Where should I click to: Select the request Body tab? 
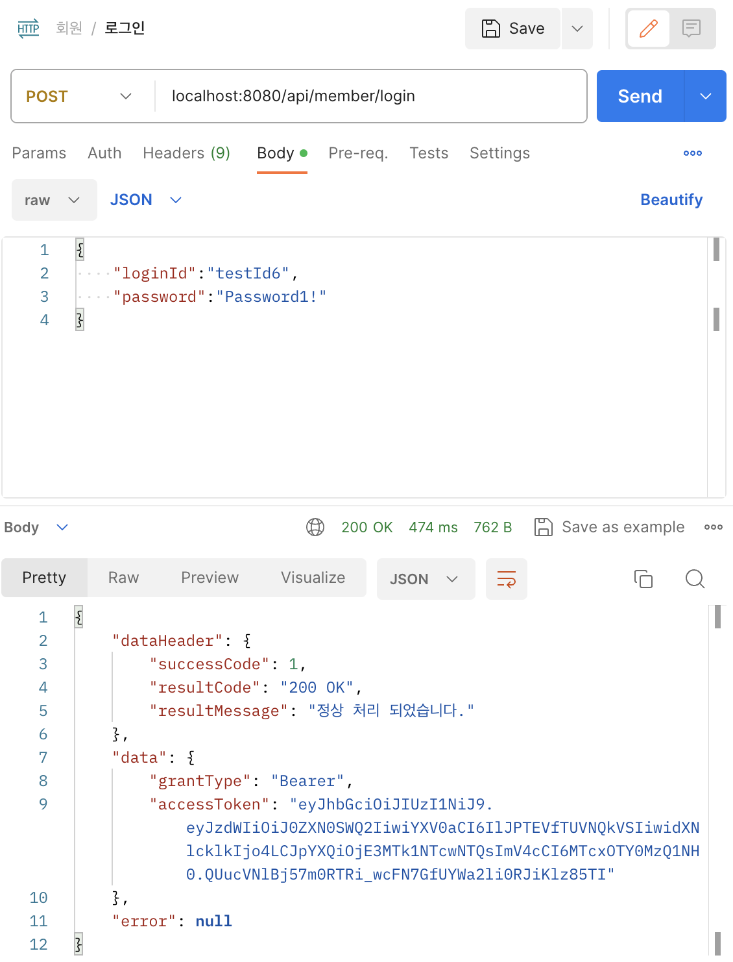click(x=282, y=153)
